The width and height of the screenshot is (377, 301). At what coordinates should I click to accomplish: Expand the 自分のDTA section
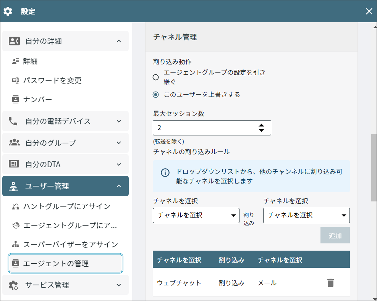point(65,164)
